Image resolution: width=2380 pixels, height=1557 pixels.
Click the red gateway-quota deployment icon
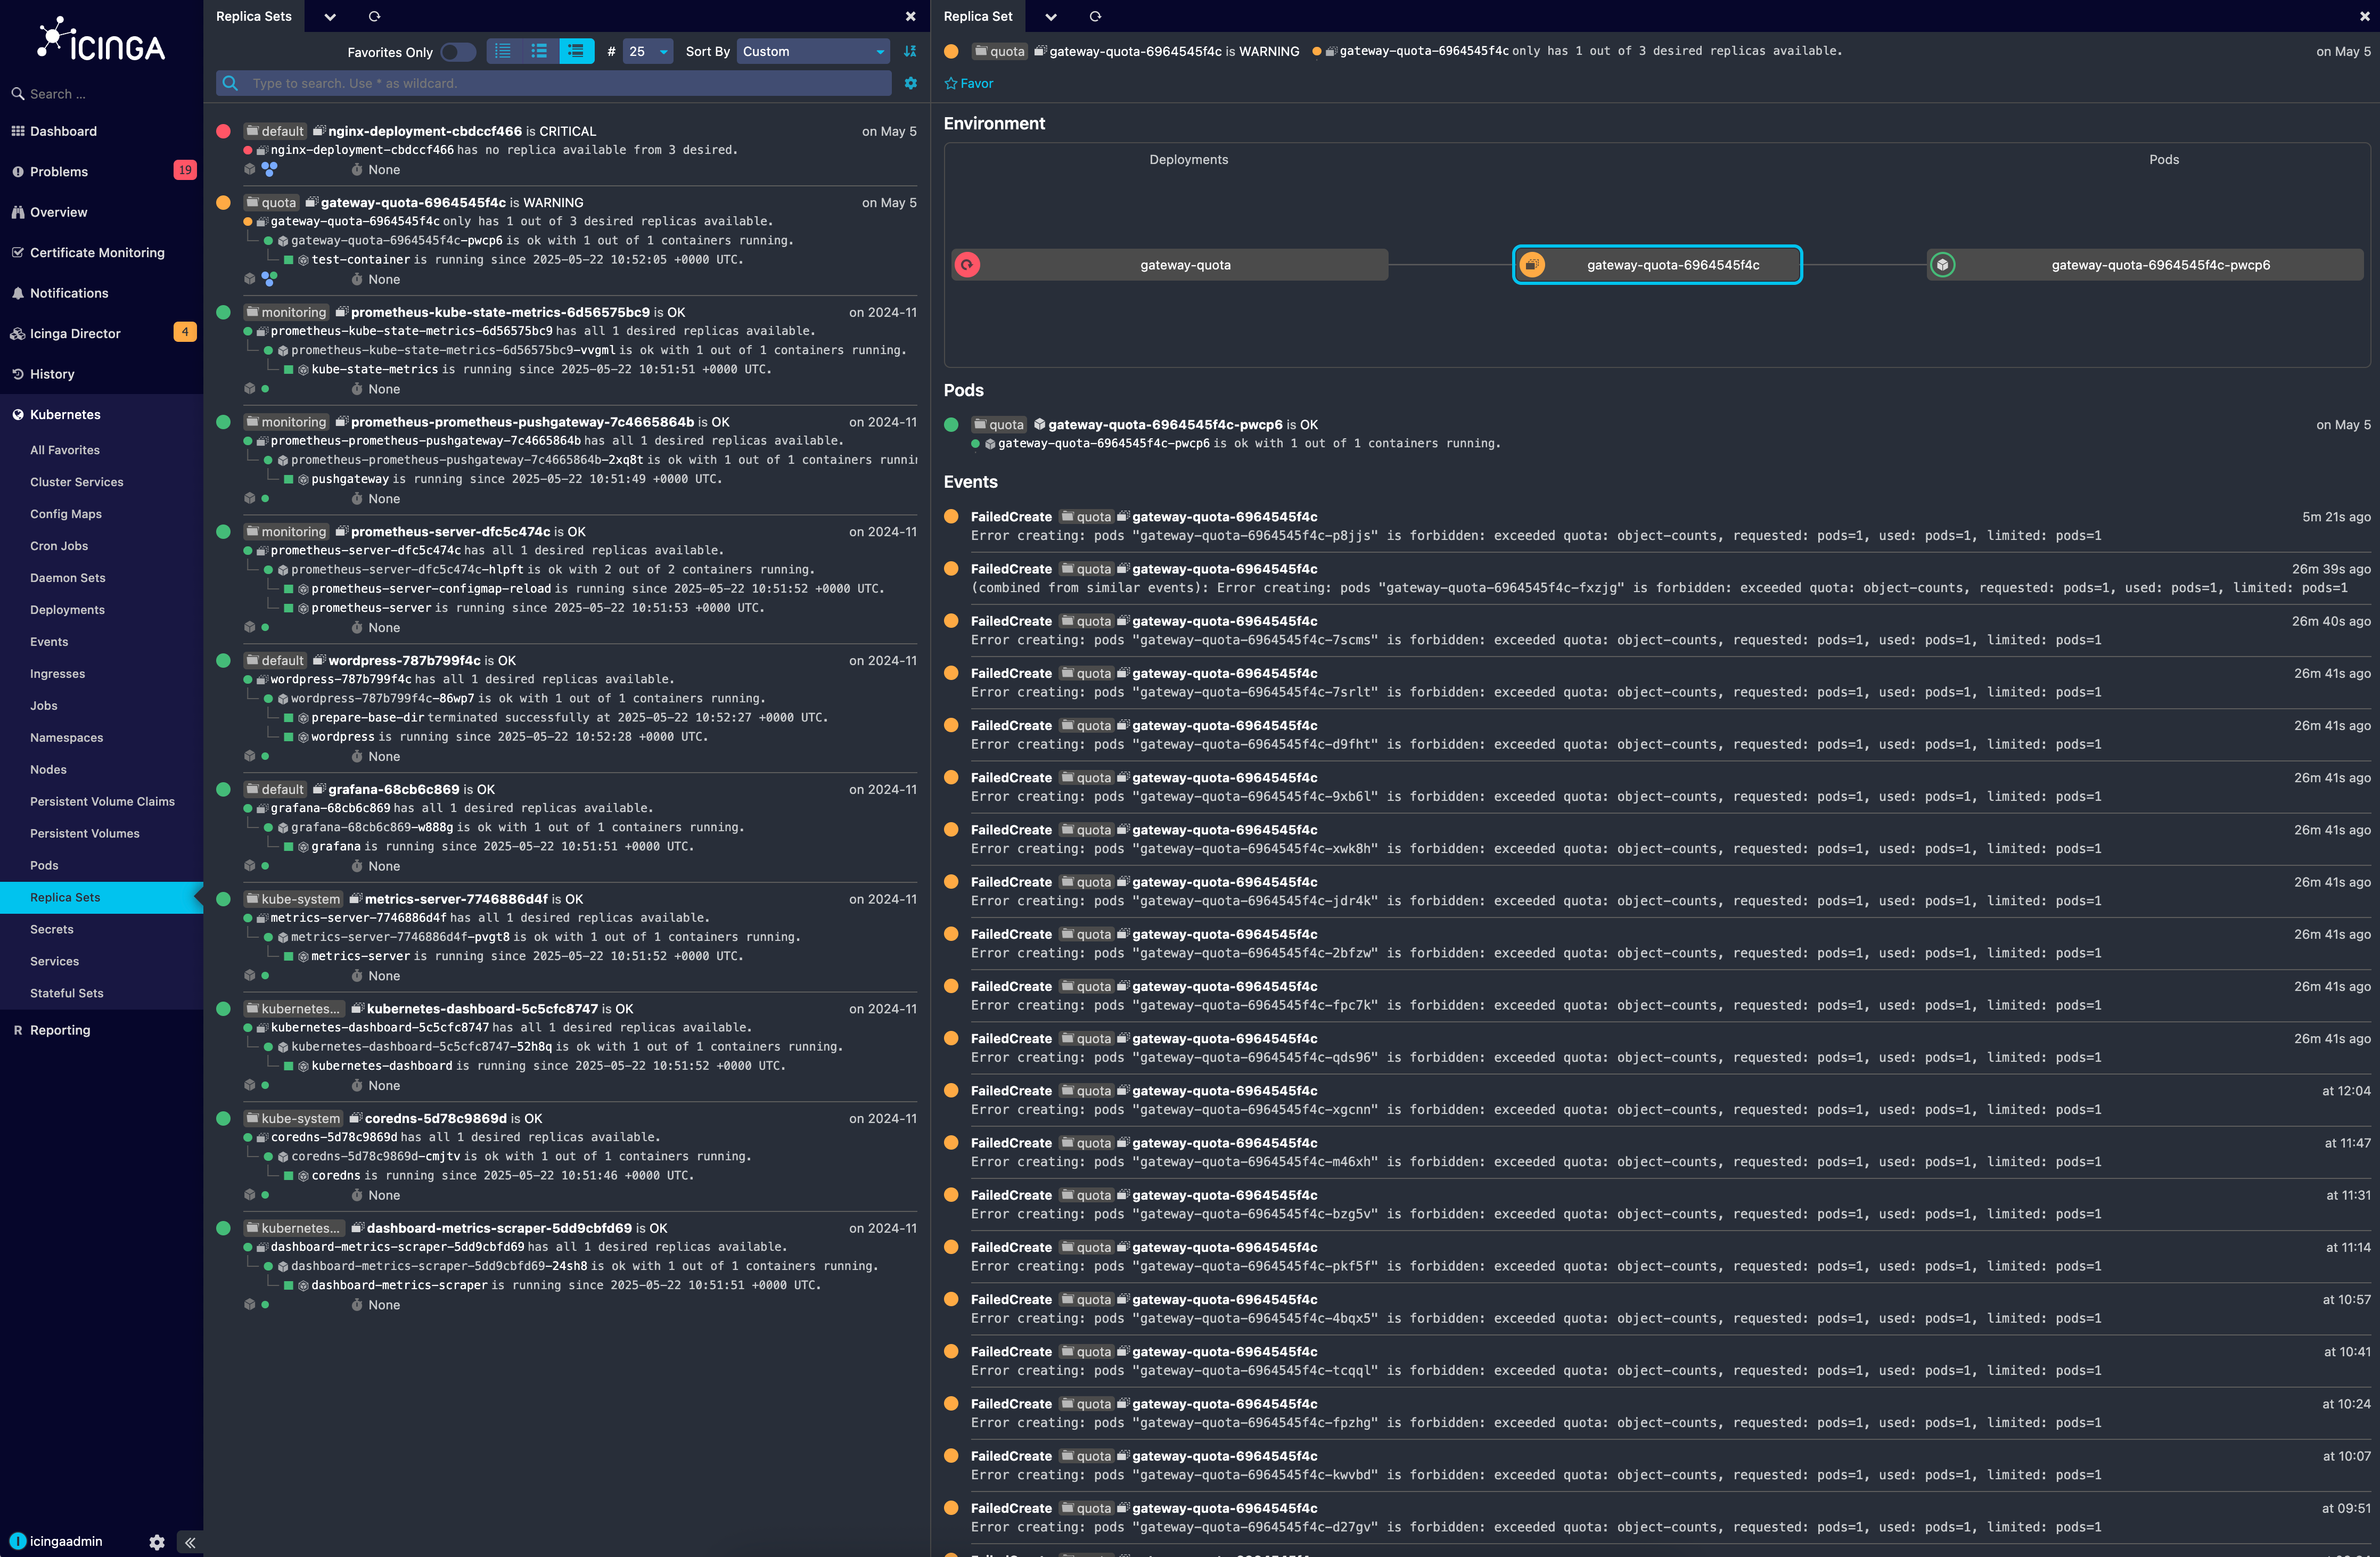967,265
